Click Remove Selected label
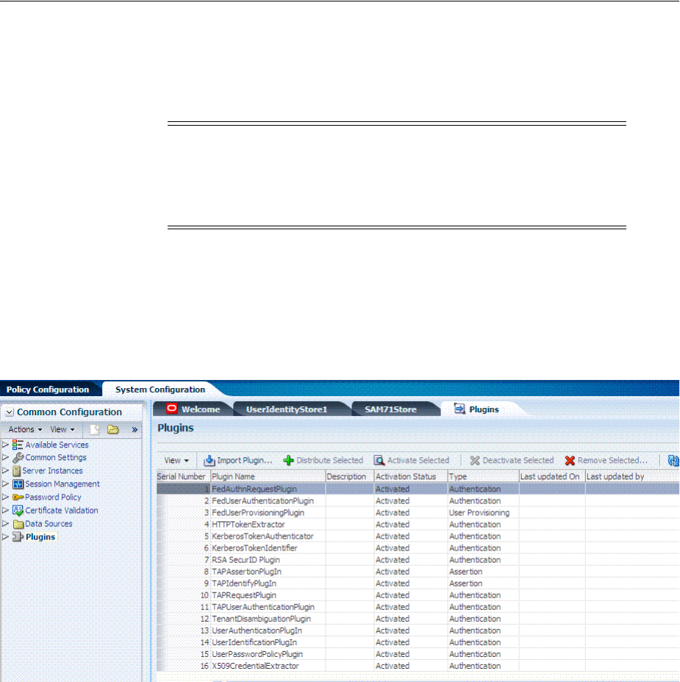Viewport: 680px width, 682px height. click(x=612, y=460)
